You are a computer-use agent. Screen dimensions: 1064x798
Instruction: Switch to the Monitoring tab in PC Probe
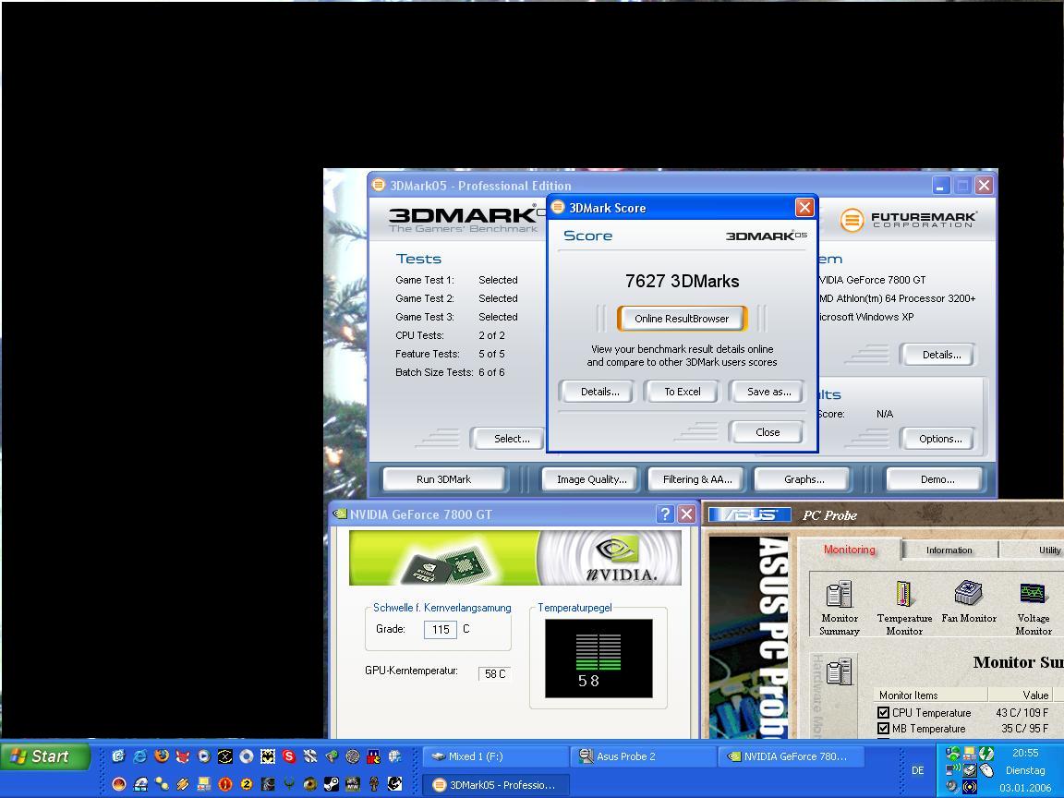(x=850, y=549)
